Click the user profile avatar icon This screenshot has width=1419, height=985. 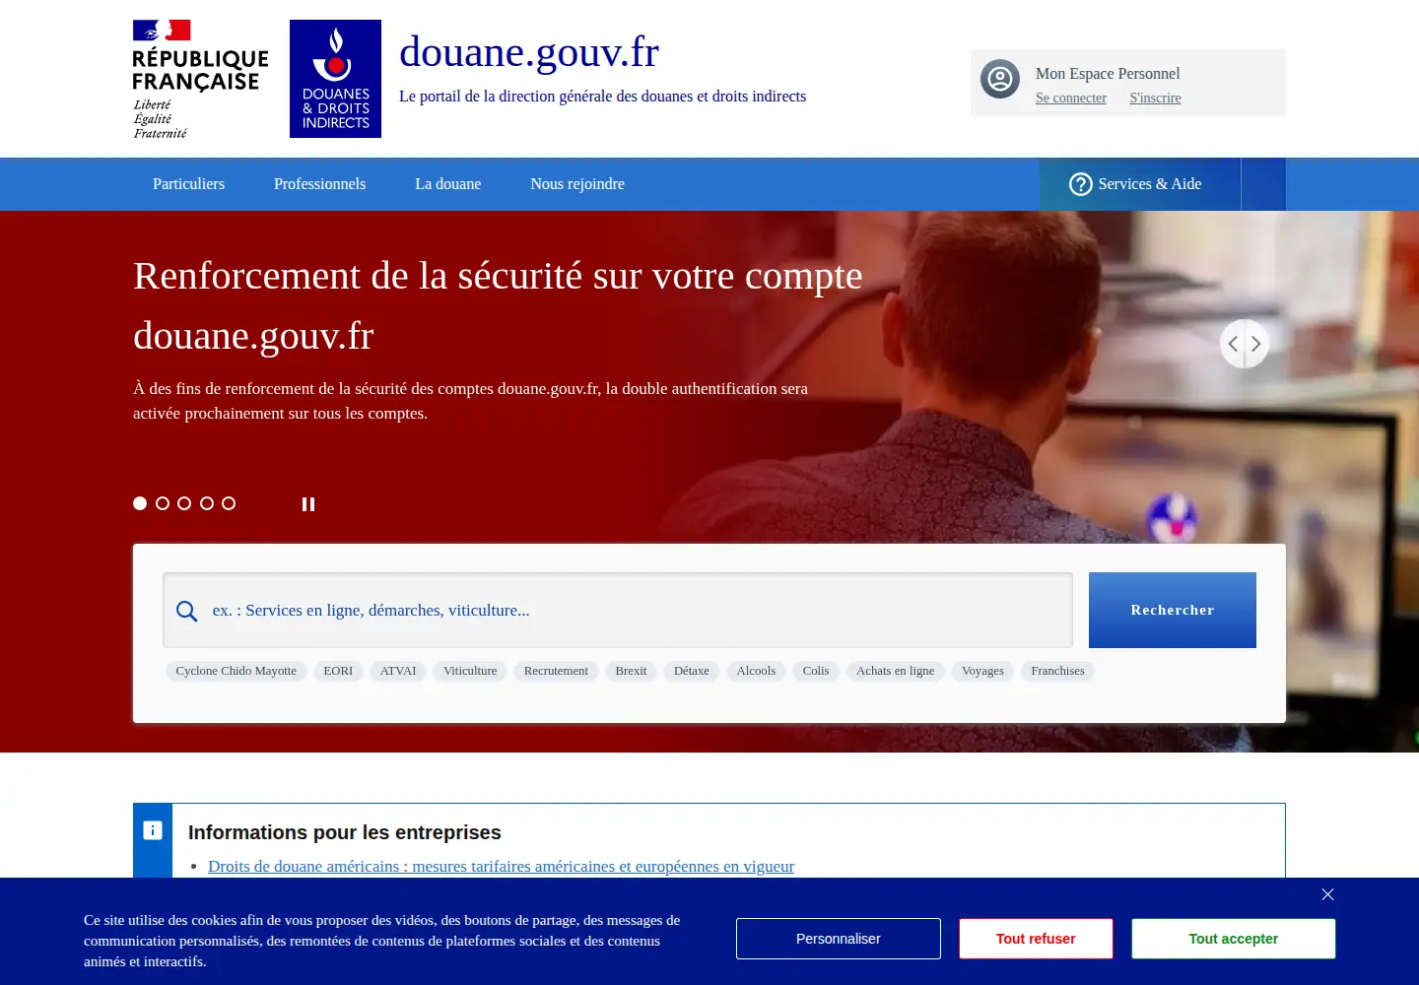pyautogui.click(x=1000, y=79)
